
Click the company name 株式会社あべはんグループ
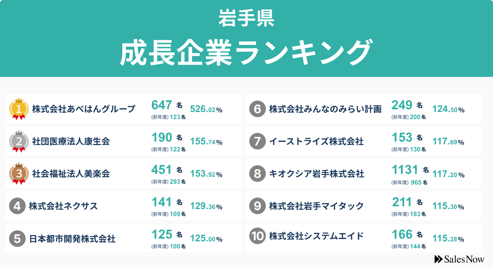[x=84, y=109]
